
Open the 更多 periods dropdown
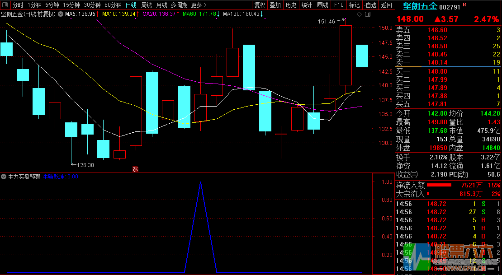coord(198,5)
